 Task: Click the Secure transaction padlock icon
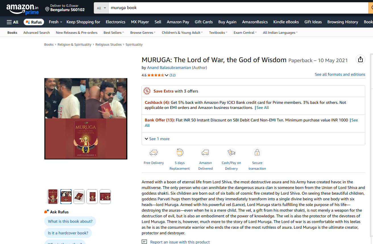tap(257, 153)
